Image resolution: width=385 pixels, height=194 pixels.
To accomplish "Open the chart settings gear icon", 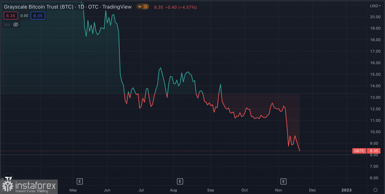I will [x=375, y=190].
